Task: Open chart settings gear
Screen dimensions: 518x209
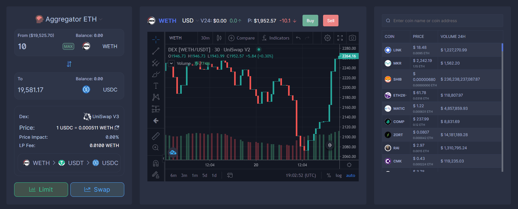Action: [328, 38]
